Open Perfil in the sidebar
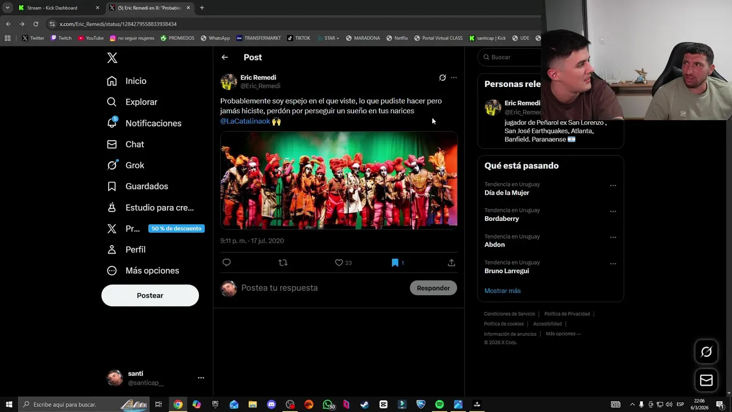The image size is (732, 412). coord(126,249)
